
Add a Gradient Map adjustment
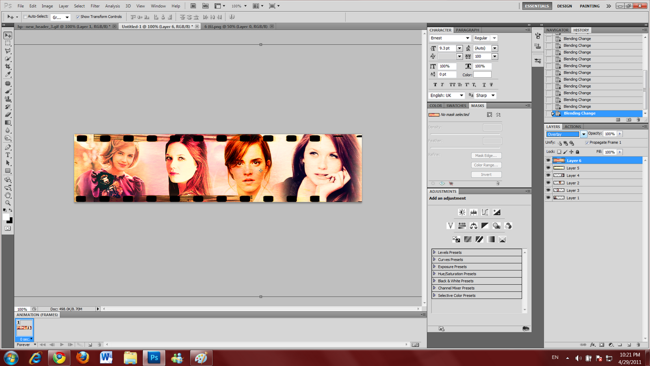tap(491, 240)
